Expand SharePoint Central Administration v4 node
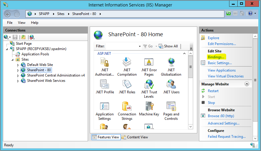Screen dimensions: 261x151 18,76
